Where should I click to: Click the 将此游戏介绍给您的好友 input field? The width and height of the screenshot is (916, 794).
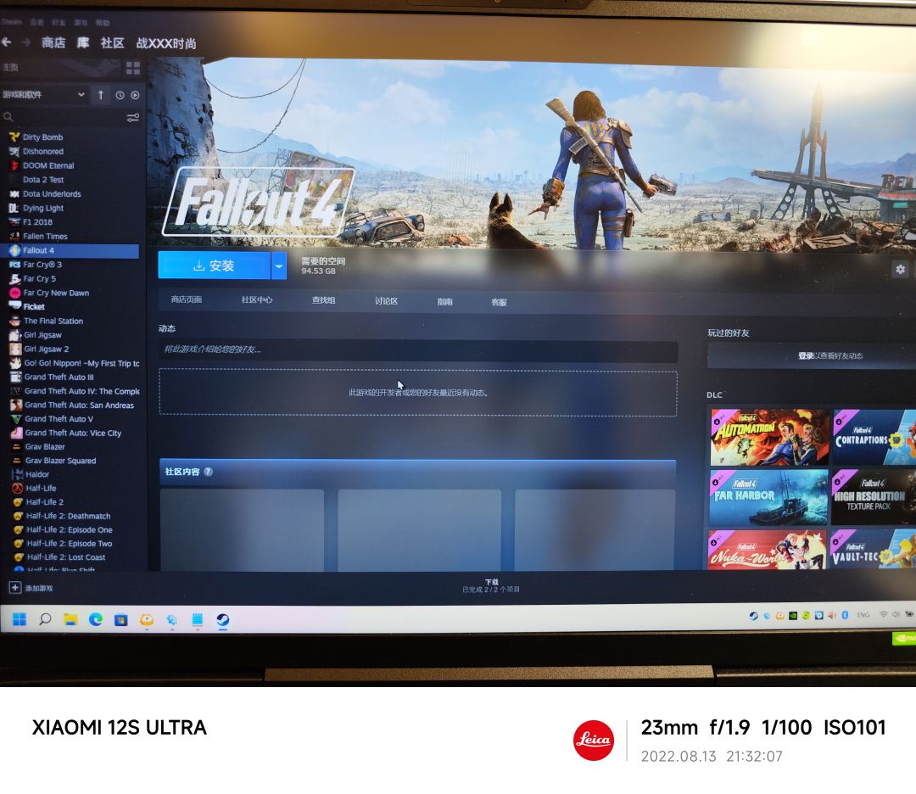(x=418, y=349)
